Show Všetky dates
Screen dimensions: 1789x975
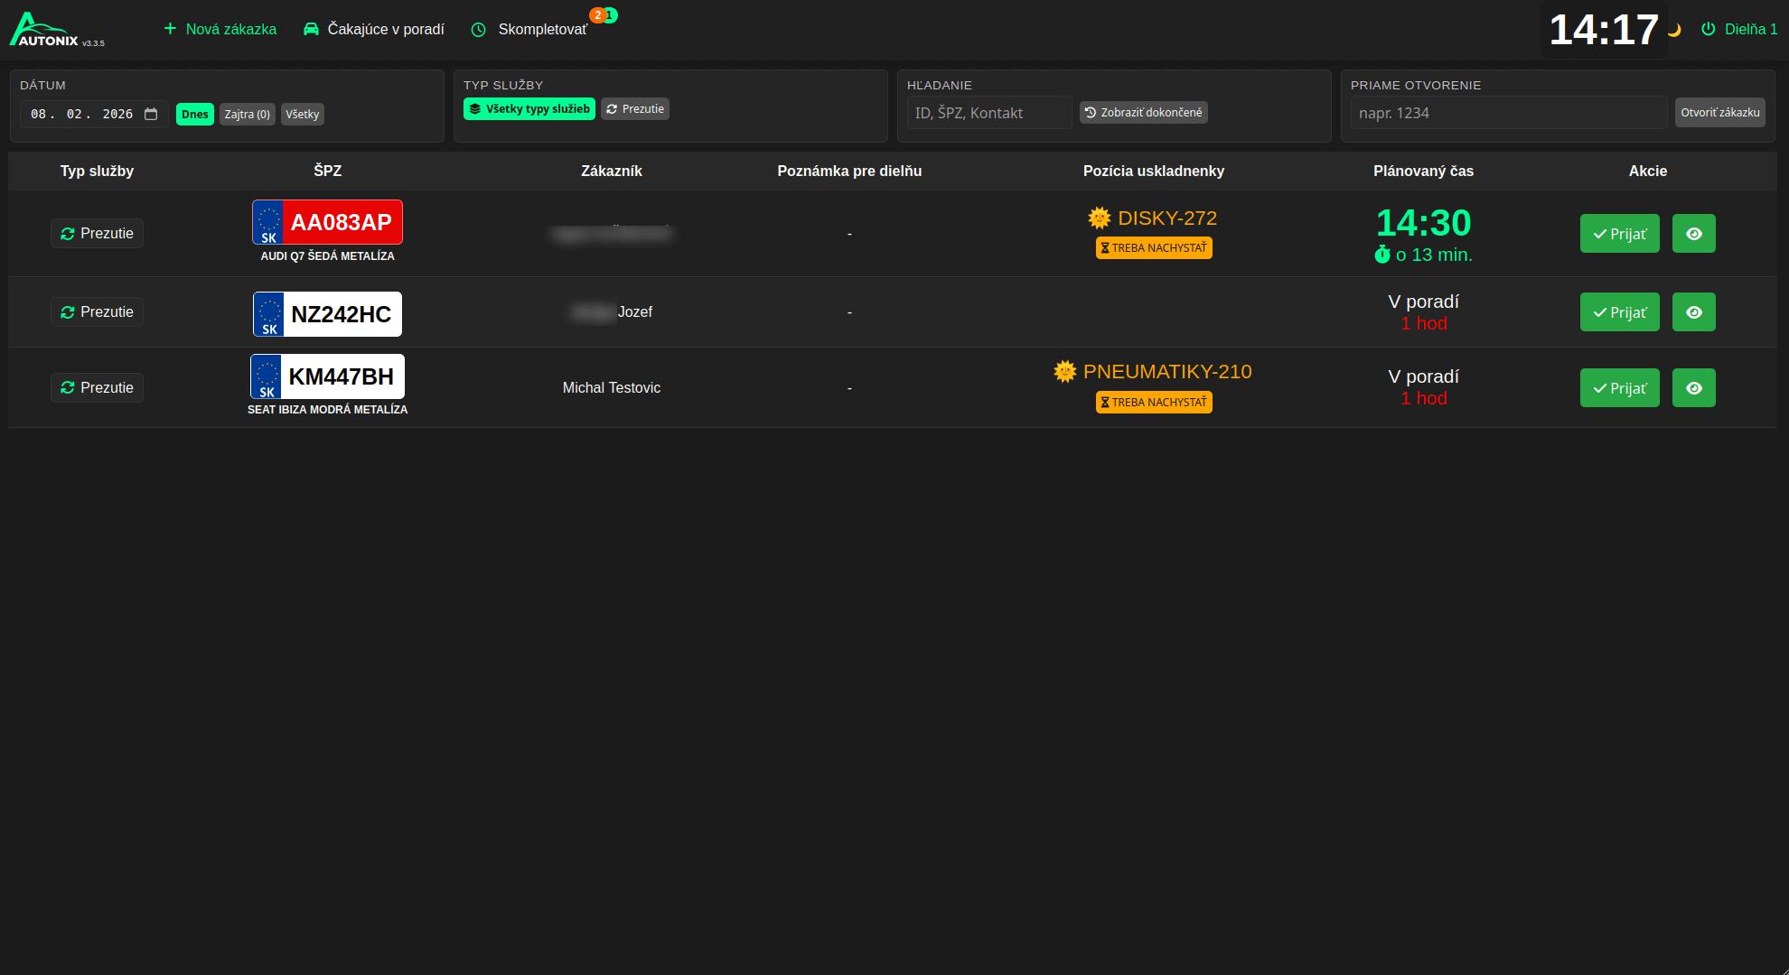click(x=302, y=115)
